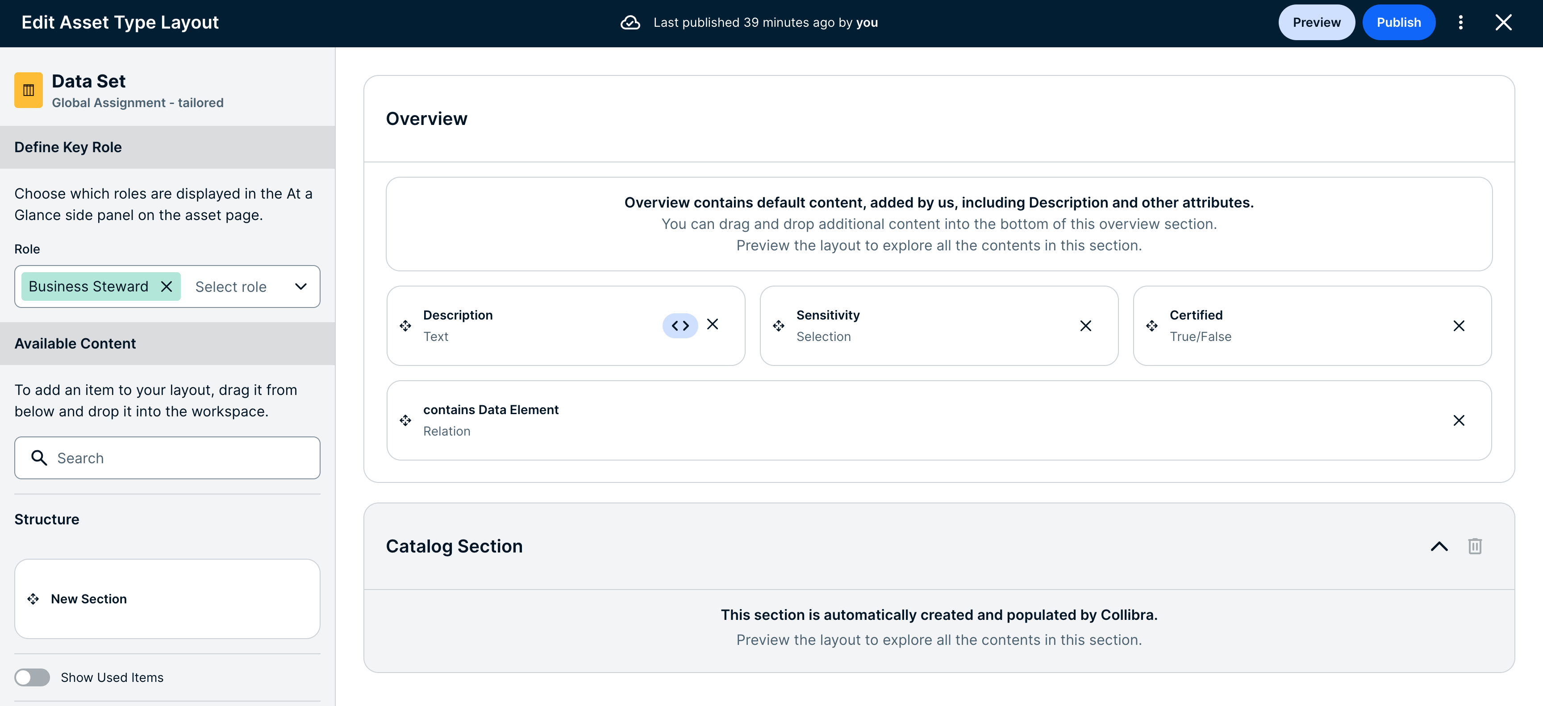
Task: Click the Data Set asset type icon
Action: 28,91
